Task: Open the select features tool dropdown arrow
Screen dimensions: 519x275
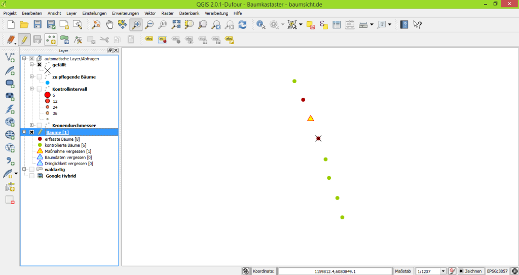Action: (x=301, y=24)
